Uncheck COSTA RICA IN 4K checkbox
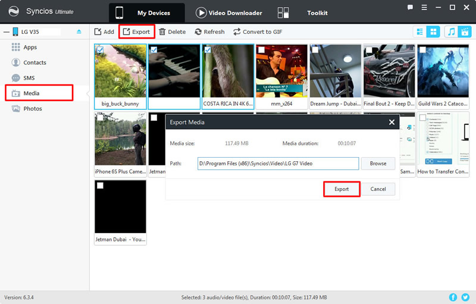The width and height of the screenshot is (476, 304). point(208,50)
